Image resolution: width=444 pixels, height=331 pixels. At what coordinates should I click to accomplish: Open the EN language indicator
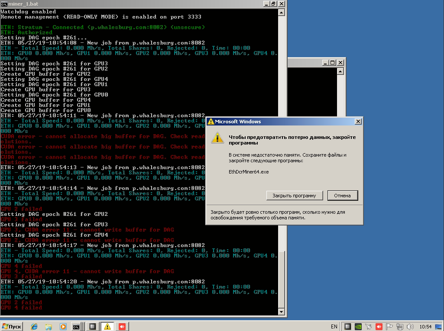click(x=334, y=327)
